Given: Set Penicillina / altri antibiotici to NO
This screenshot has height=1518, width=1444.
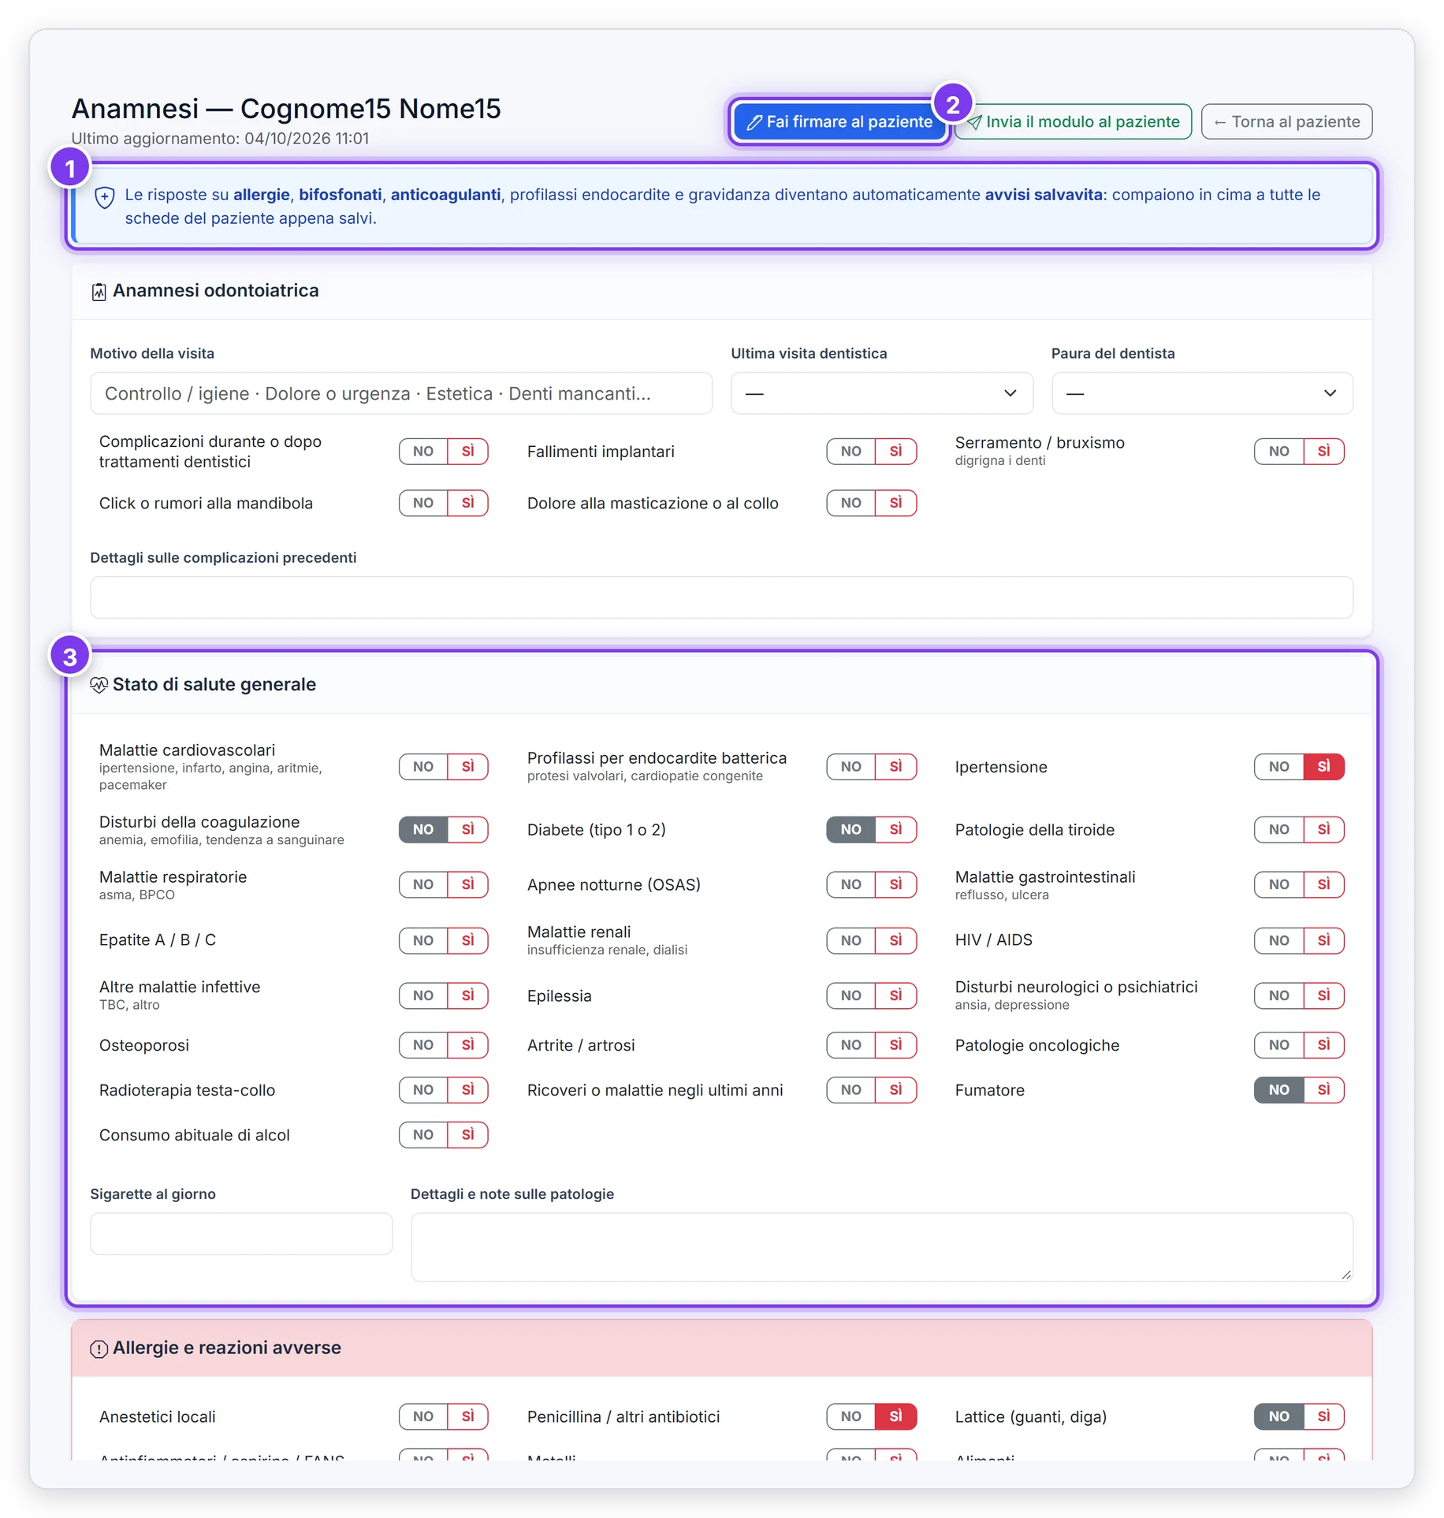Looking at the screenshot, I should pyautogui.click(x=850, y=1416).
